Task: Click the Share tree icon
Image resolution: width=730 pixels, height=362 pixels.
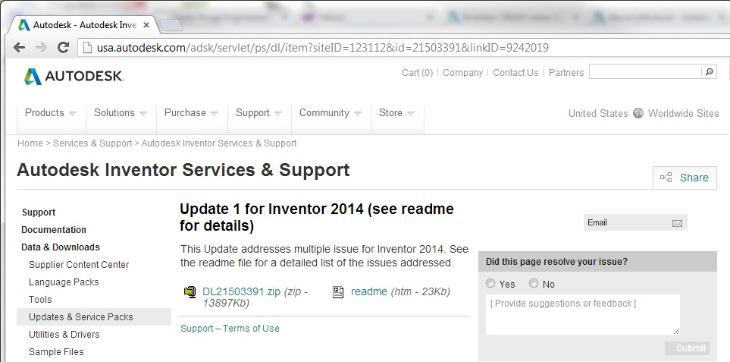Action: [x=666, y=178]
